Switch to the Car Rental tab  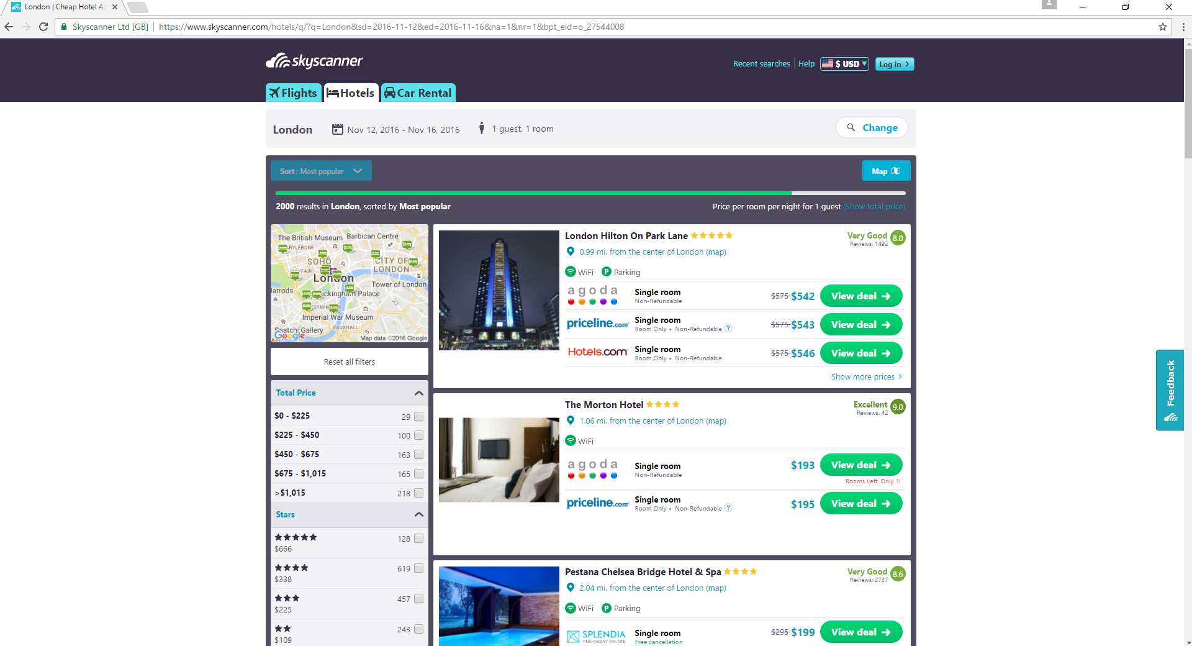(x=418, y=93)
